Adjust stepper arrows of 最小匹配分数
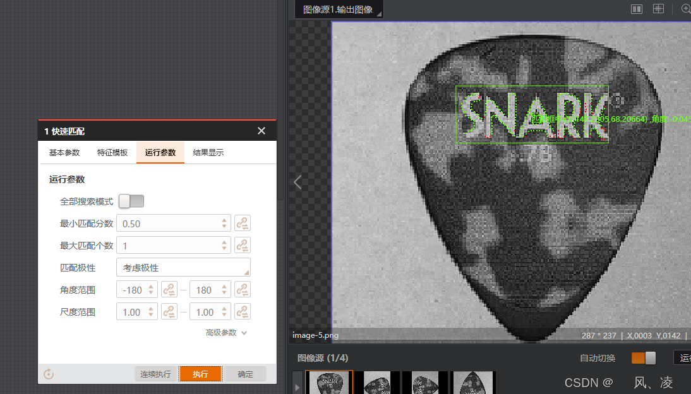Image resolution: width=691 pixels, height=394 pixels. coord(224,224)
